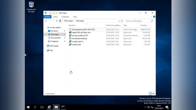Refresh the Descargas folder view
Image resolution: width=196 pixels, height=110 pixels.
122,21
